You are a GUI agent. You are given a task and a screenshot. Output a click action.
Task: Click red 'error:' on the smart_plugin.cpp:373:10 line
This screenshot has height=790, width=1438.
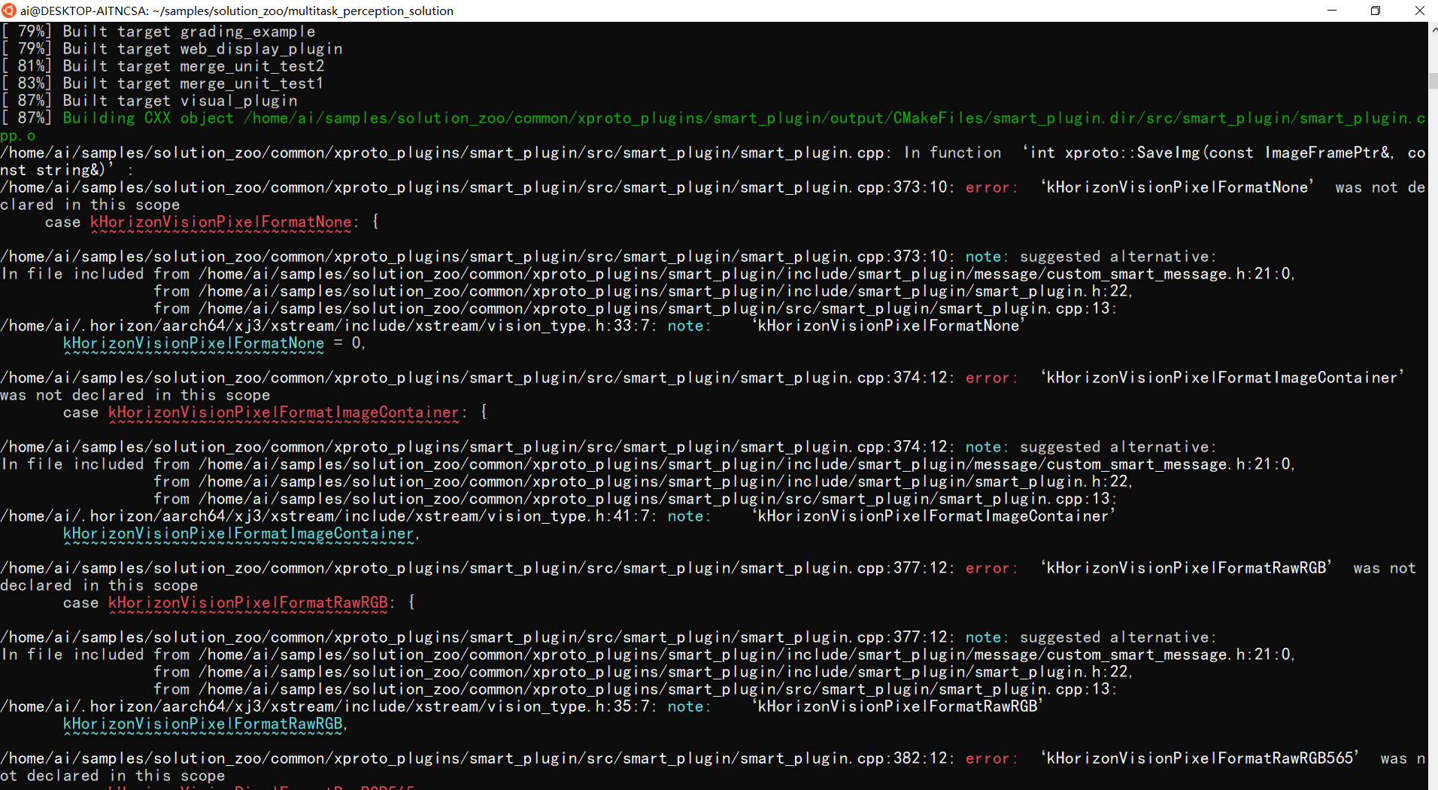point(991,187)
